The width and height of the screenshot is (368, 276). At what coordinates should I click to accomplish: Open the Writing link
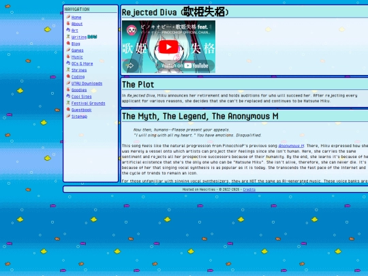79,37
